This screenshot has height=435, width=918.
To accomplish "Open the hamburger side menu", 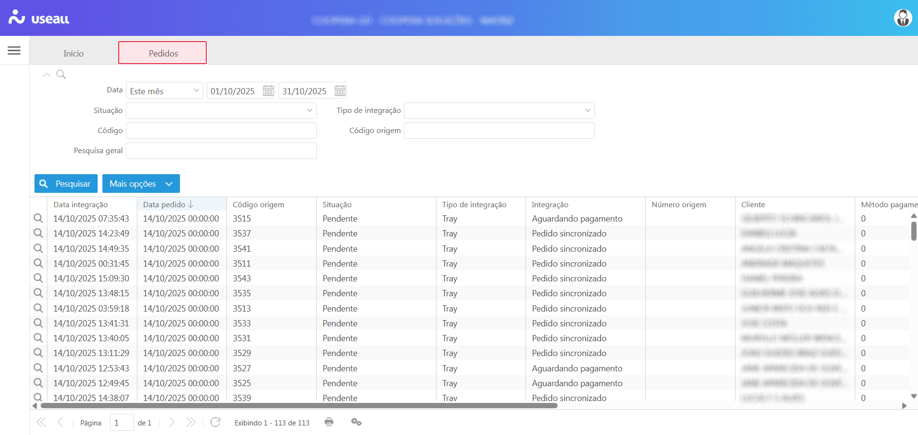I will point(14,50).
